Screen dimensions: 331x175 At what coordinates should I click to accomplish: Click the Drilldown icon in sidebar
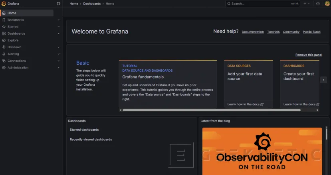[x=4, y=47]
